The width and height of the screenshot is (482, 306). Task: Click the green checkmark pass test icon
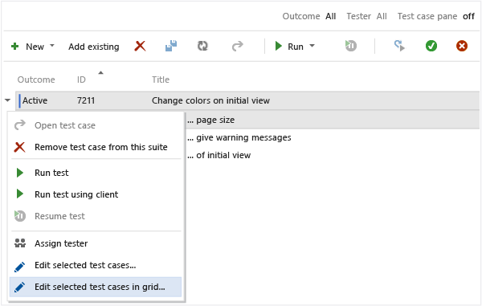(x=431, y=46)
